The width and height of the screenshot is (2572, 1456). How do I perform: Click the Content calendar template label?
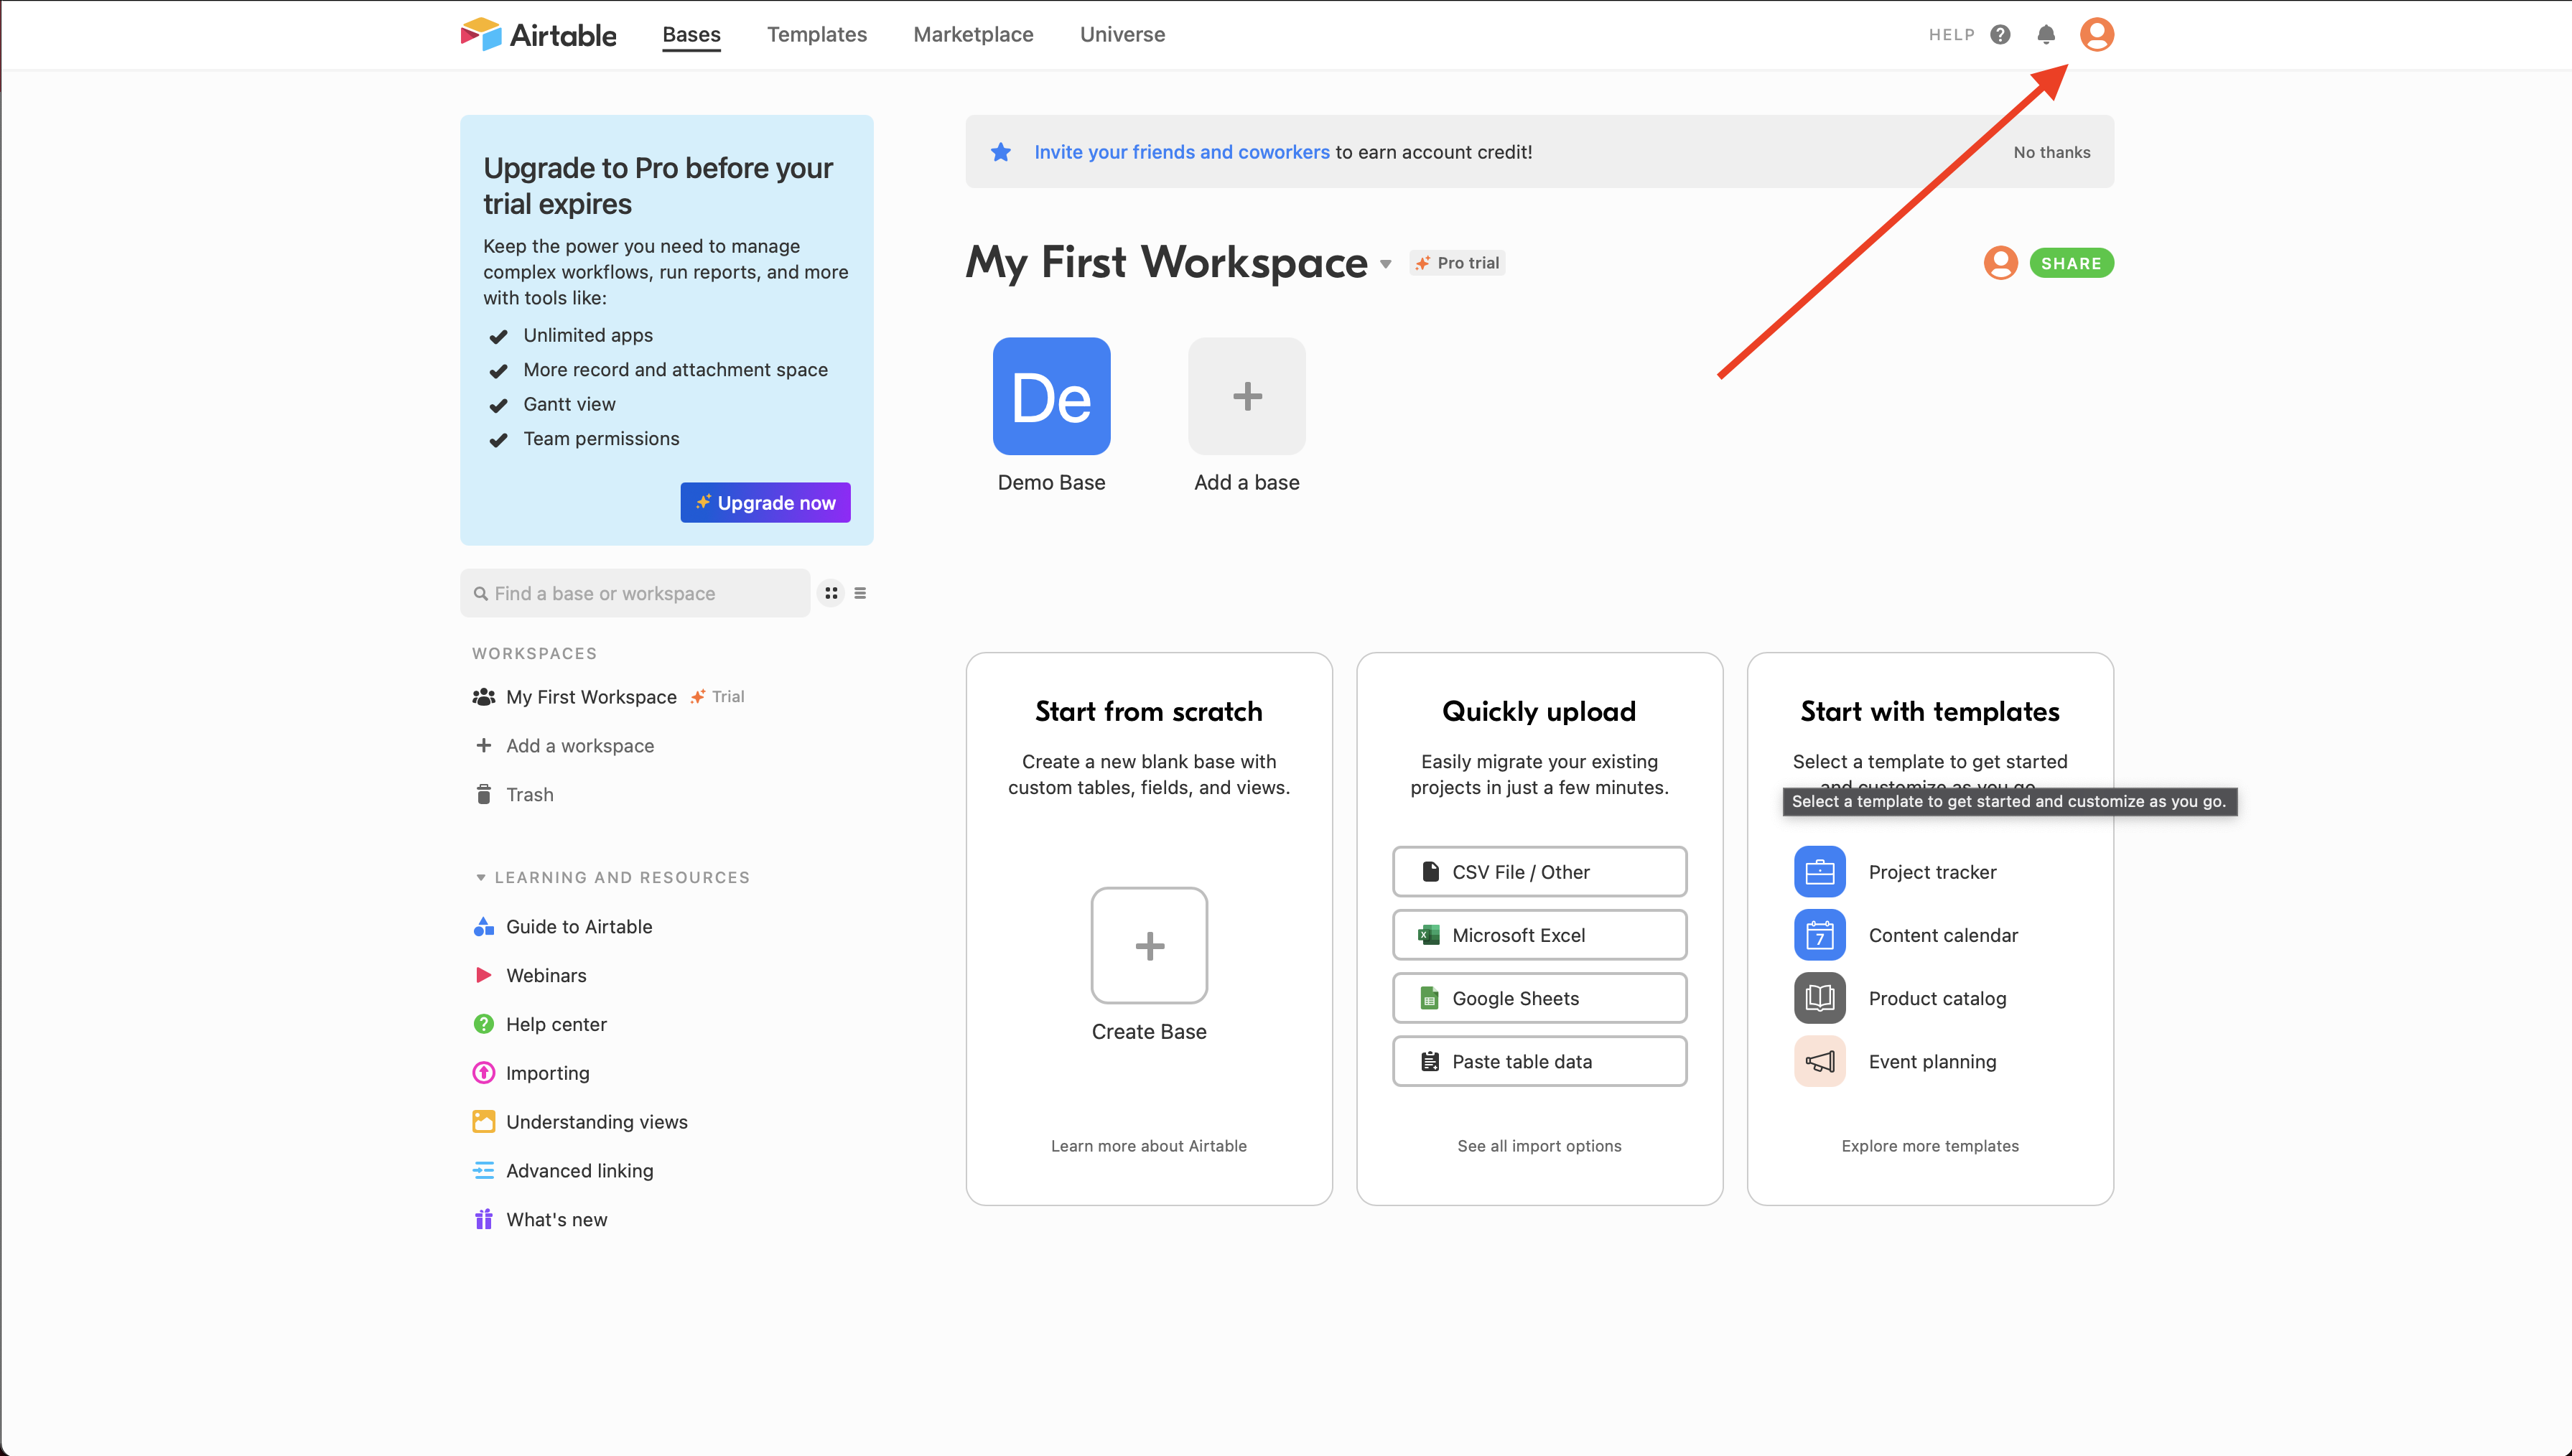[1943, 935]
